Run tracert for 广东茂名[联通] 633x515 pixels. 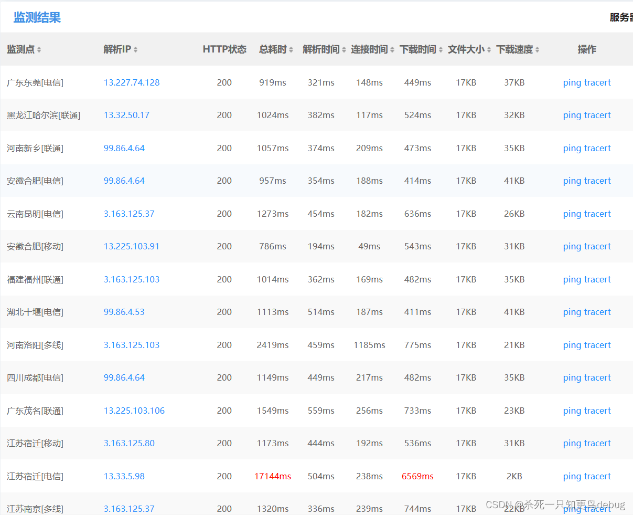[x=597, y=411]
